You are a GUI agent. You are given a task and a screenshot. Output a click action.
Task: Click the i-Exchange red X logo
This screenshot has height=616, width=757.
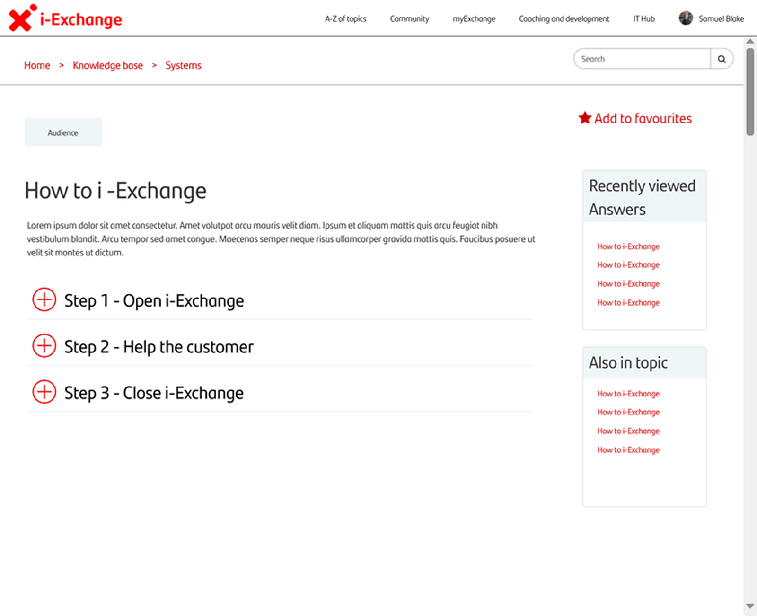click(22, 18)
